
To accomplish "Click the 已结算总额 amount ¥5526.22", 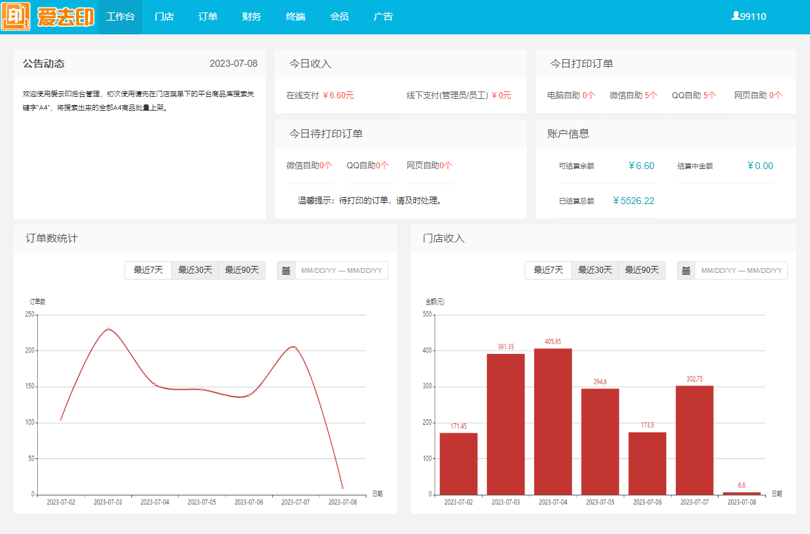I will point(633,201).
